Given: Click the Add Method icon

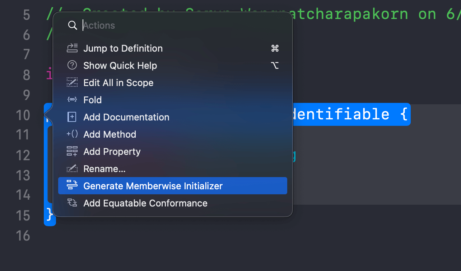Looking at the screenshot, I should point(72,134).
